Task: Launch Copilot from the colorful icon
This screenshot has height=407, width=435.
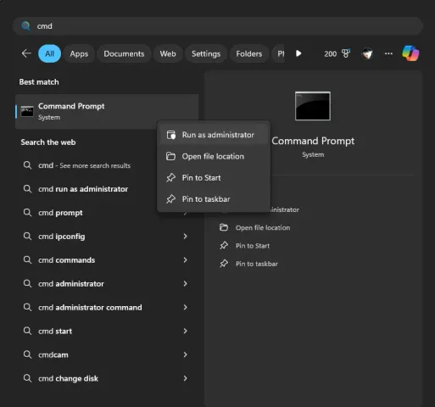Action: point(410,53)
